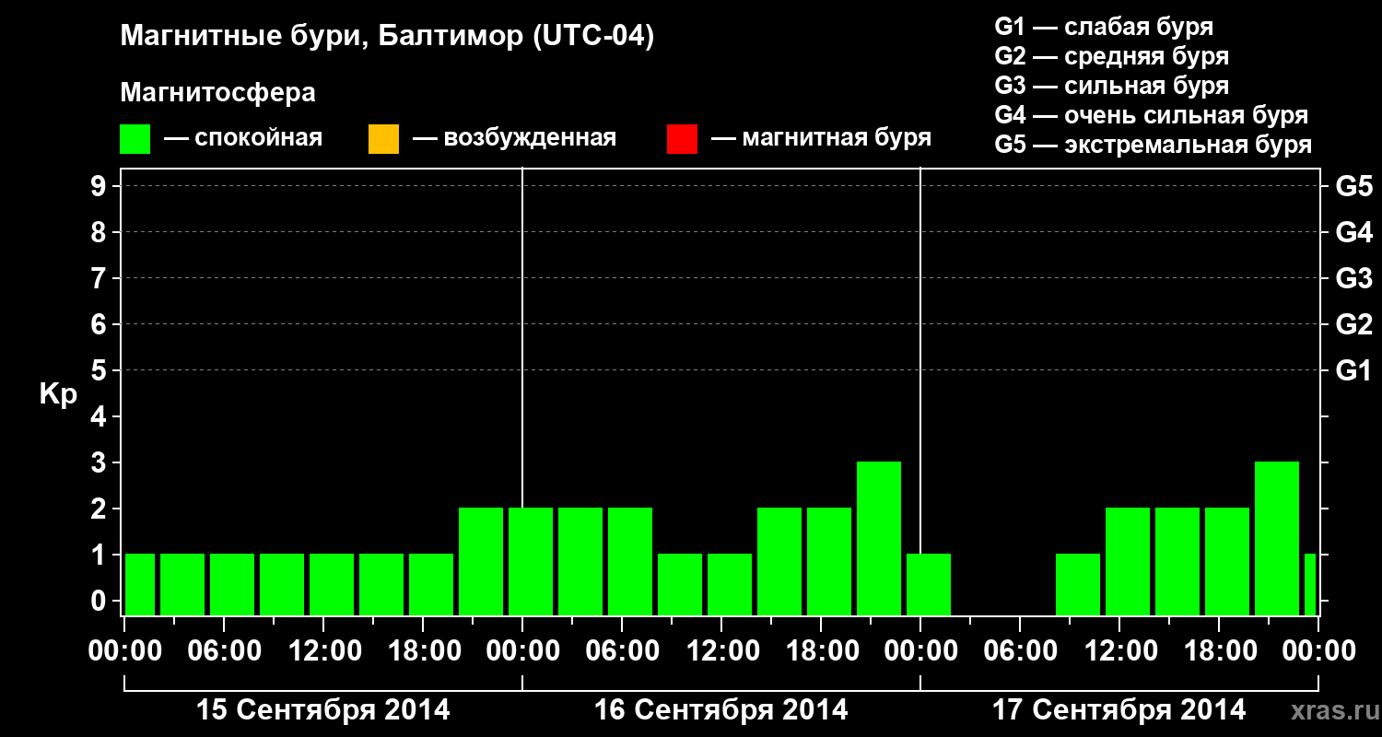Click the 'G1 — слабая буря' description

click(1104, 27)
